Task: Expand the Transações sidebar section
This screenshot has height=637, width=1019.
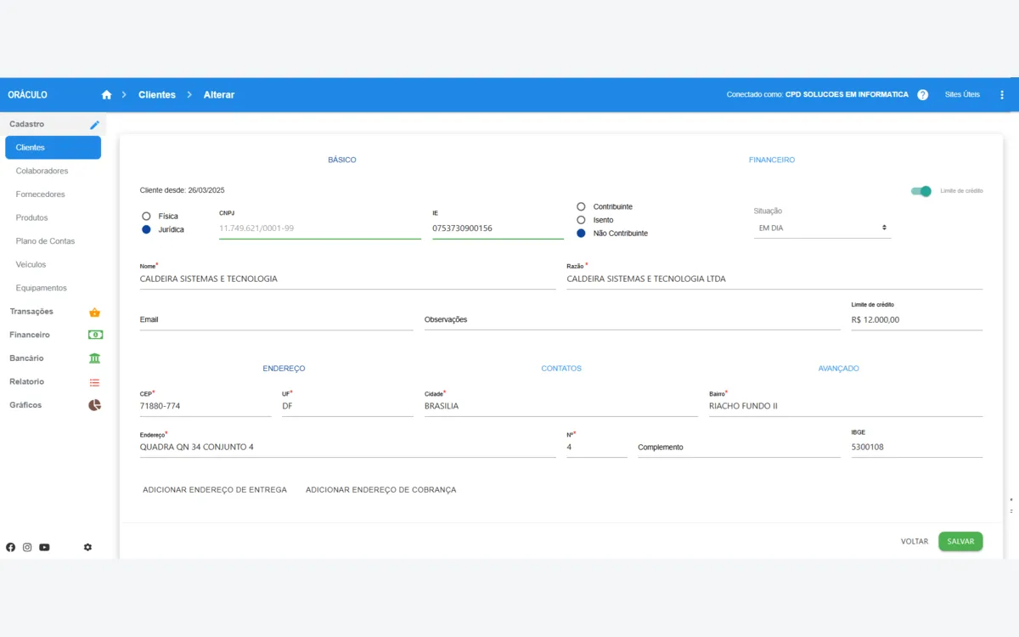Action: [53, 312]
